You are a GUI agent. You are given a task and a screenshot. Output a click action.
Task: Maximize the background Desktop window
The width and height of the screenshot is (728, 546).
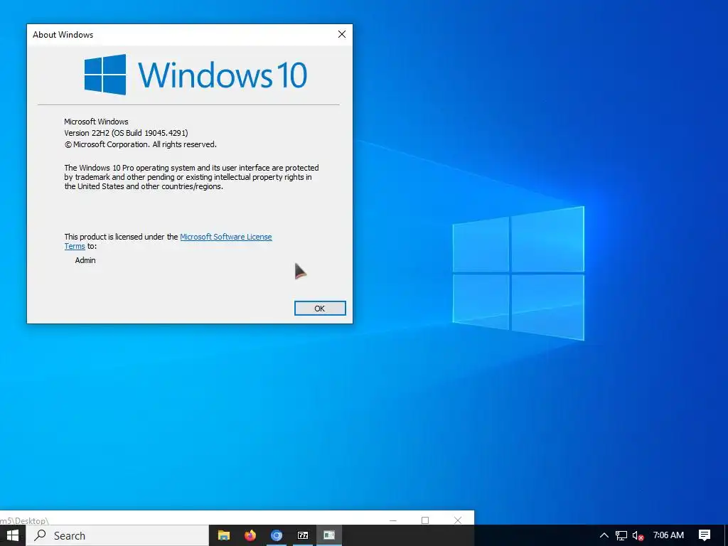[x=425, y=520]
